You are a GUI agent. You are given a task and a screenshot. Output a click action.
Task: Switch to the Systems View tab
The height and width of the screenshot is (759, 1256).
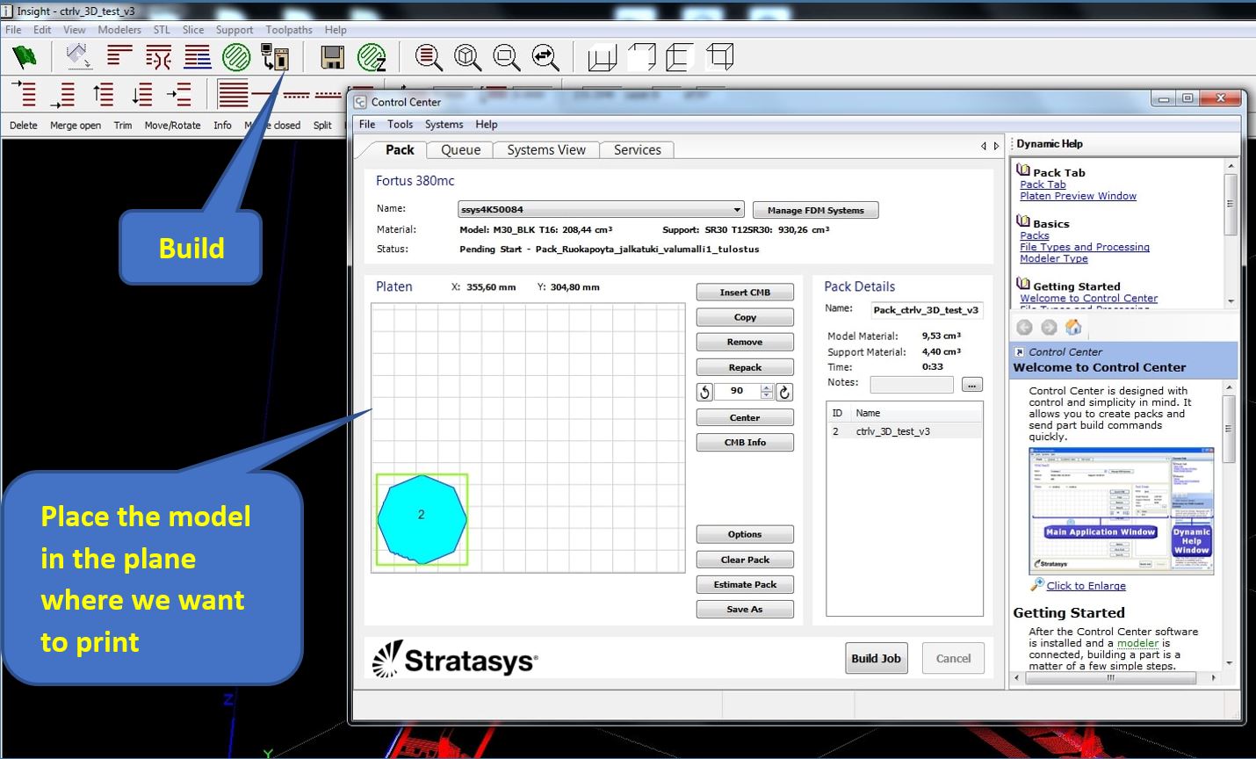(x=546, y=150)
